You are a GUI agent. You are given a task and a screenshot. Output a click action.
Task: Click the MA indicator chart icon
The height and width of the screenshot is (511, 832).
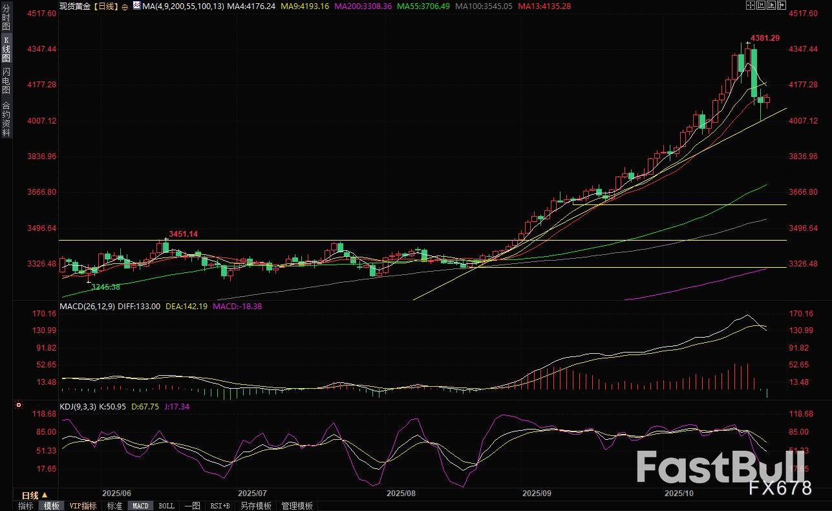click(x=136, y=5)
